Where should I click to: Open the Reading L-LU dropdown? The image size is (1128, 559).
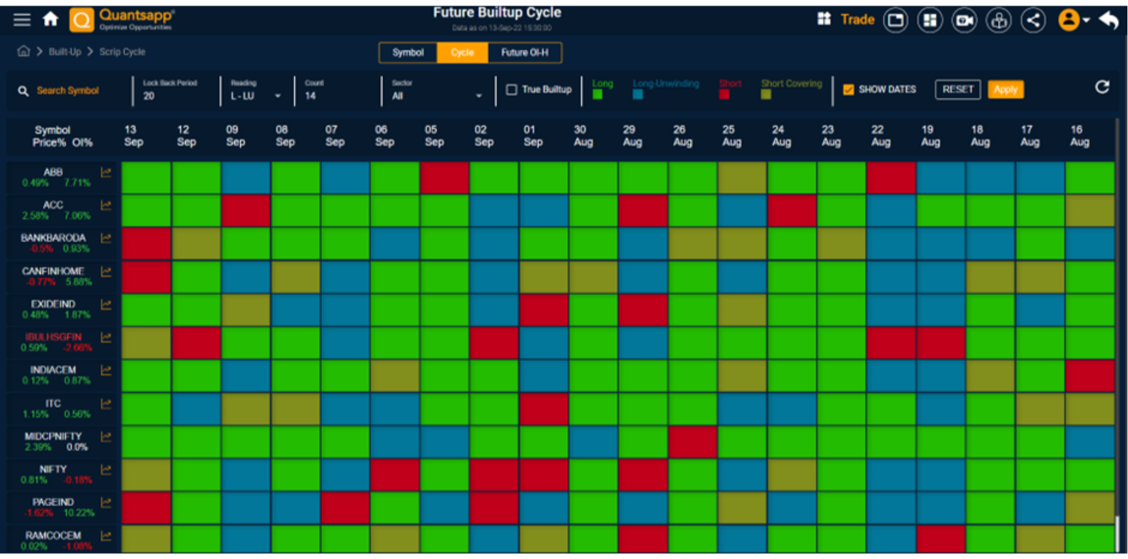click(x=278, y=95)
